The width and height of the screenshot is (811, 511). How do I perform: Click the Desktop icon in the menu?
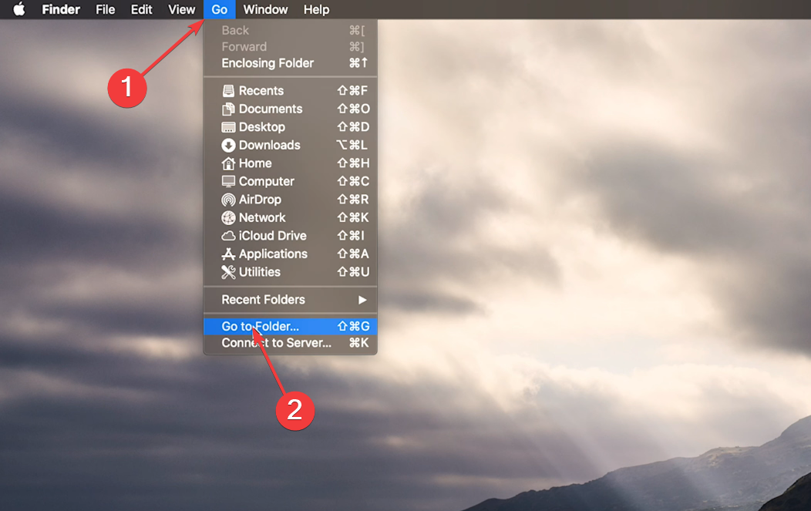228,126
